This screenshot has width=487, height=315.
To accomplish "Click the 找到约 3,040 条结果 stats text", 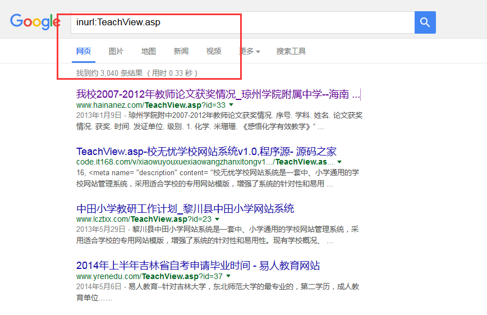I will pos(137,73).
